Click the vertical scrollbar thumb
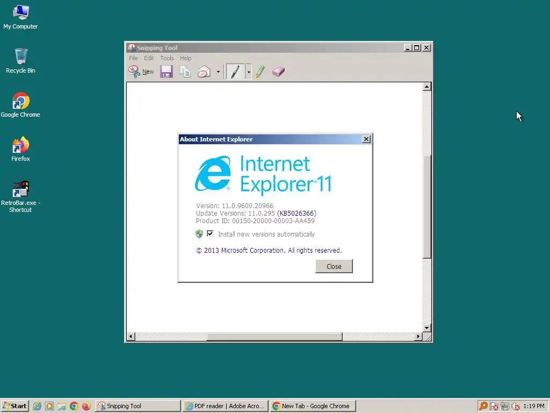This screenshot has height=413, width=550. pyautogui.click(x=426, y=206)
